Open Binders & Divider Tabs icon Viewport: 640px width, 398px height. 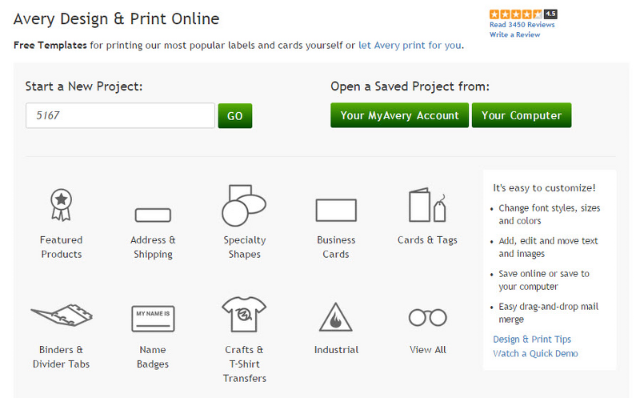62,317
